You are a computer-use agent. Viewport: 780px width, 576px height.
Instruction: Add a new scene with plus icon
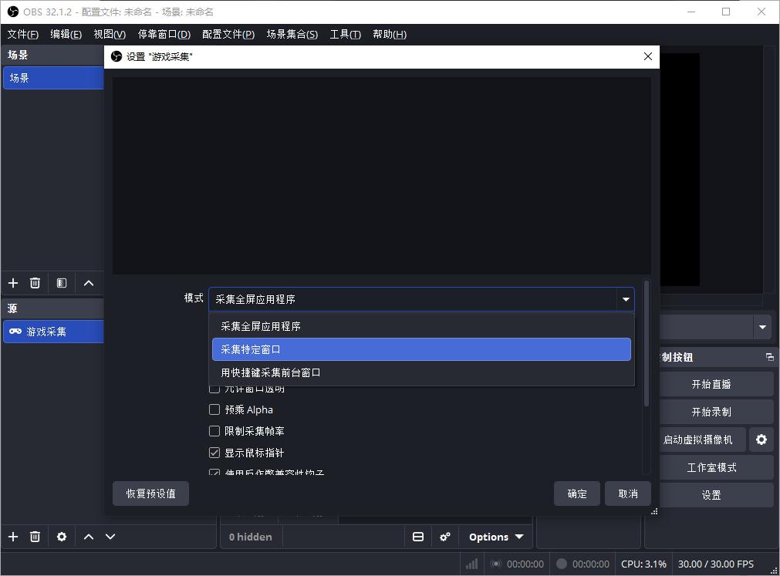click(x=13, y=283)
